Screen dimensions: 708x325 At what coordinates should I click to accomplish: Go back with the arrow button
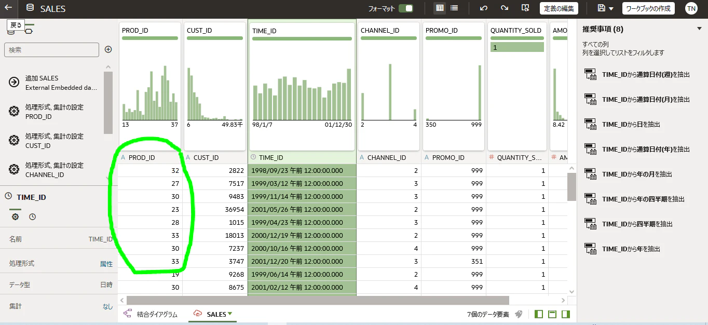[x=8, y=8]
